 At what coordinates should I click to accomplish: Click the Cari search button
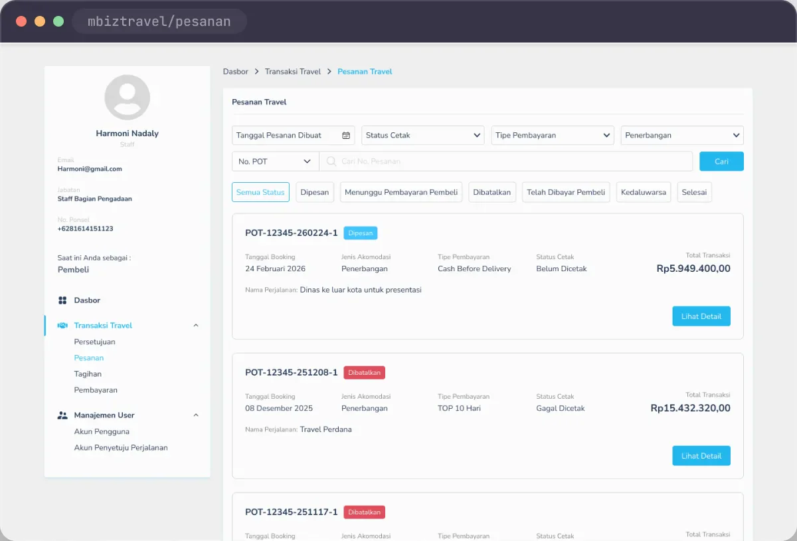pos(721,162)
